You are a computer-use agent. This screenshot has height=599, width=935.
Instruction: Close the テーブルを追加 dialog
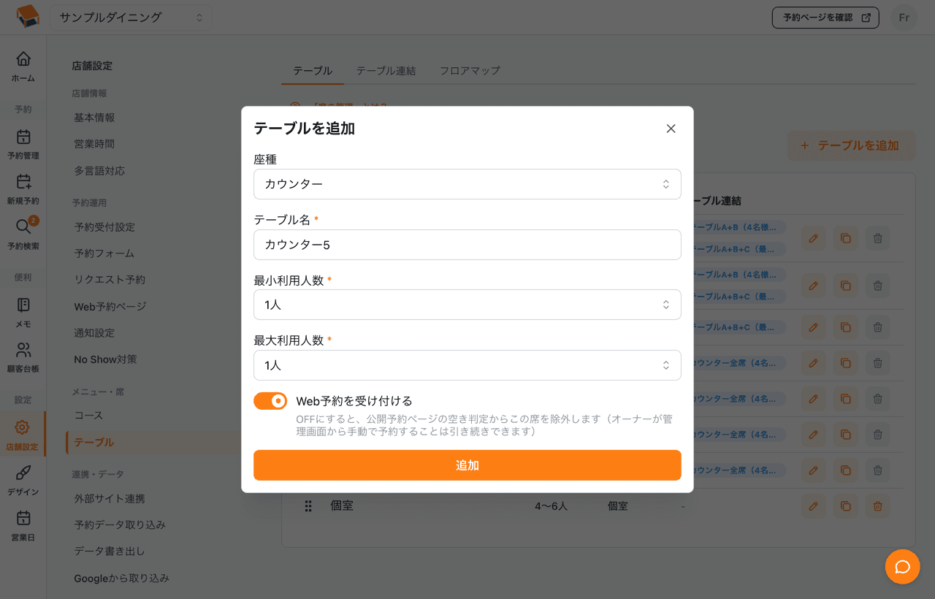tap(671, 129)
